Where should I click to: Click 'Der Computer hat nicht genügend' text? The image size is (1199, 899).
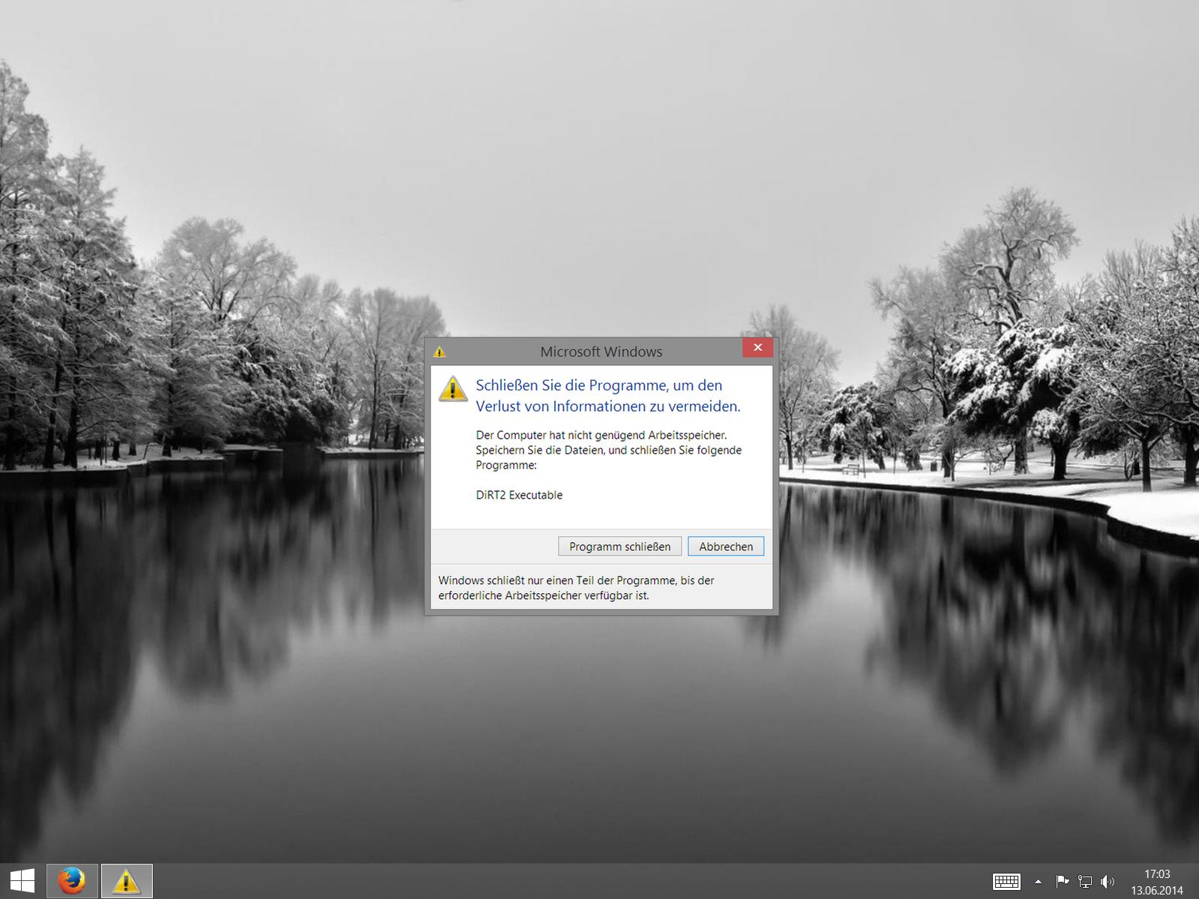(609, 450)
